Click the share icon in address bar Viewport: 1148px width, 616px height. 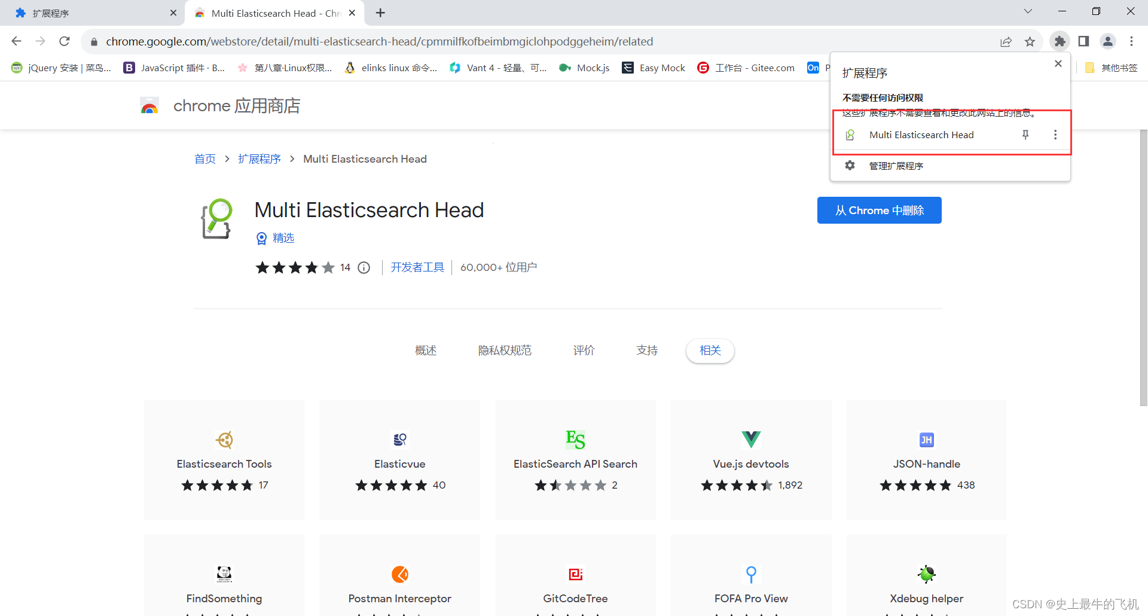coord(1006,41)
